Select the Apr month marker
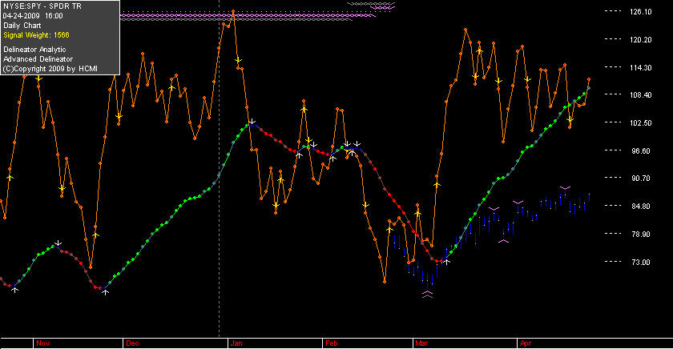Screen dimensions: 673x349 pos(526,343)
